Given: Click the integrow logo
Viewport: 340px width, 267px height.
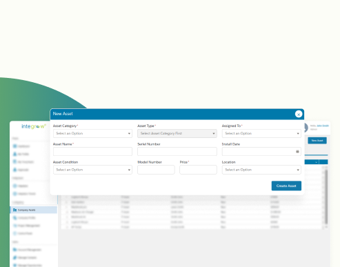Looking at the screenshot, I should [x=34, y=126].
